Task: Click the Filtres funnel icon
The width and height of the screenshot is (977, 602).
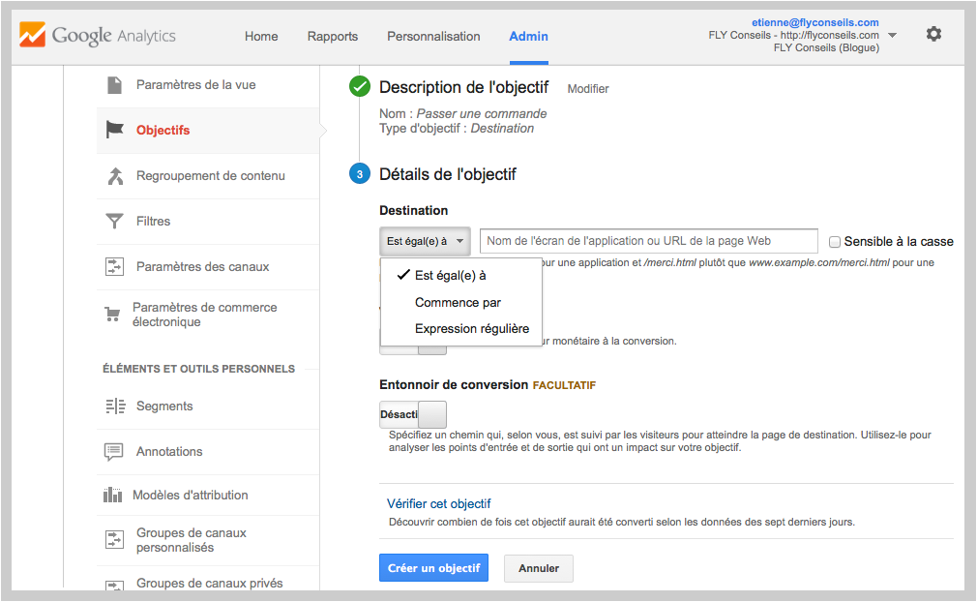Action: (x=114, y=221)
